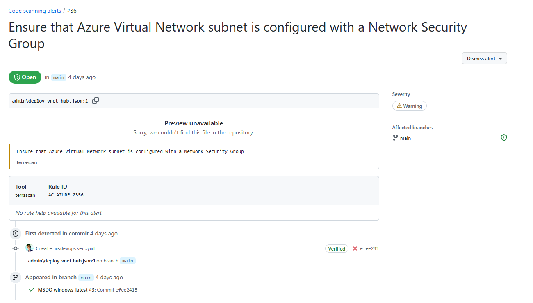Click the Verified signature badge
This screenshot has width=533, height=303.
click(x=337, y=248)
